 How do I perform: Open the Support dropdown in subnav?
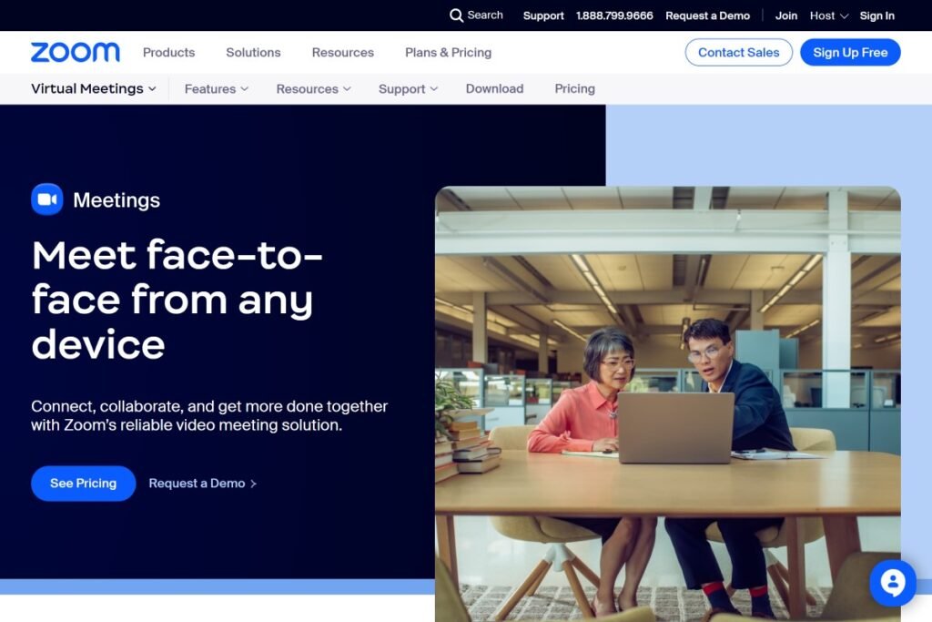pyautogui.click(x=407, y=88)
